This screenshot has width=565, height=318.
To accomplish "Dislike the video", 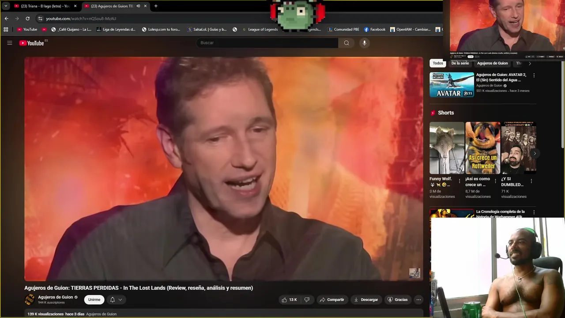I will 307,299.
